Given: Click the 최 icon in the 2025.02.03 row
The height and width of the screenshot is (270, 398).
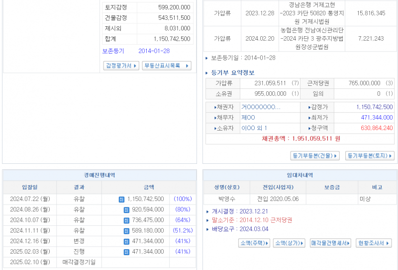Looking at the screenshot, I should pyautogui.click(x=126, y=252).
